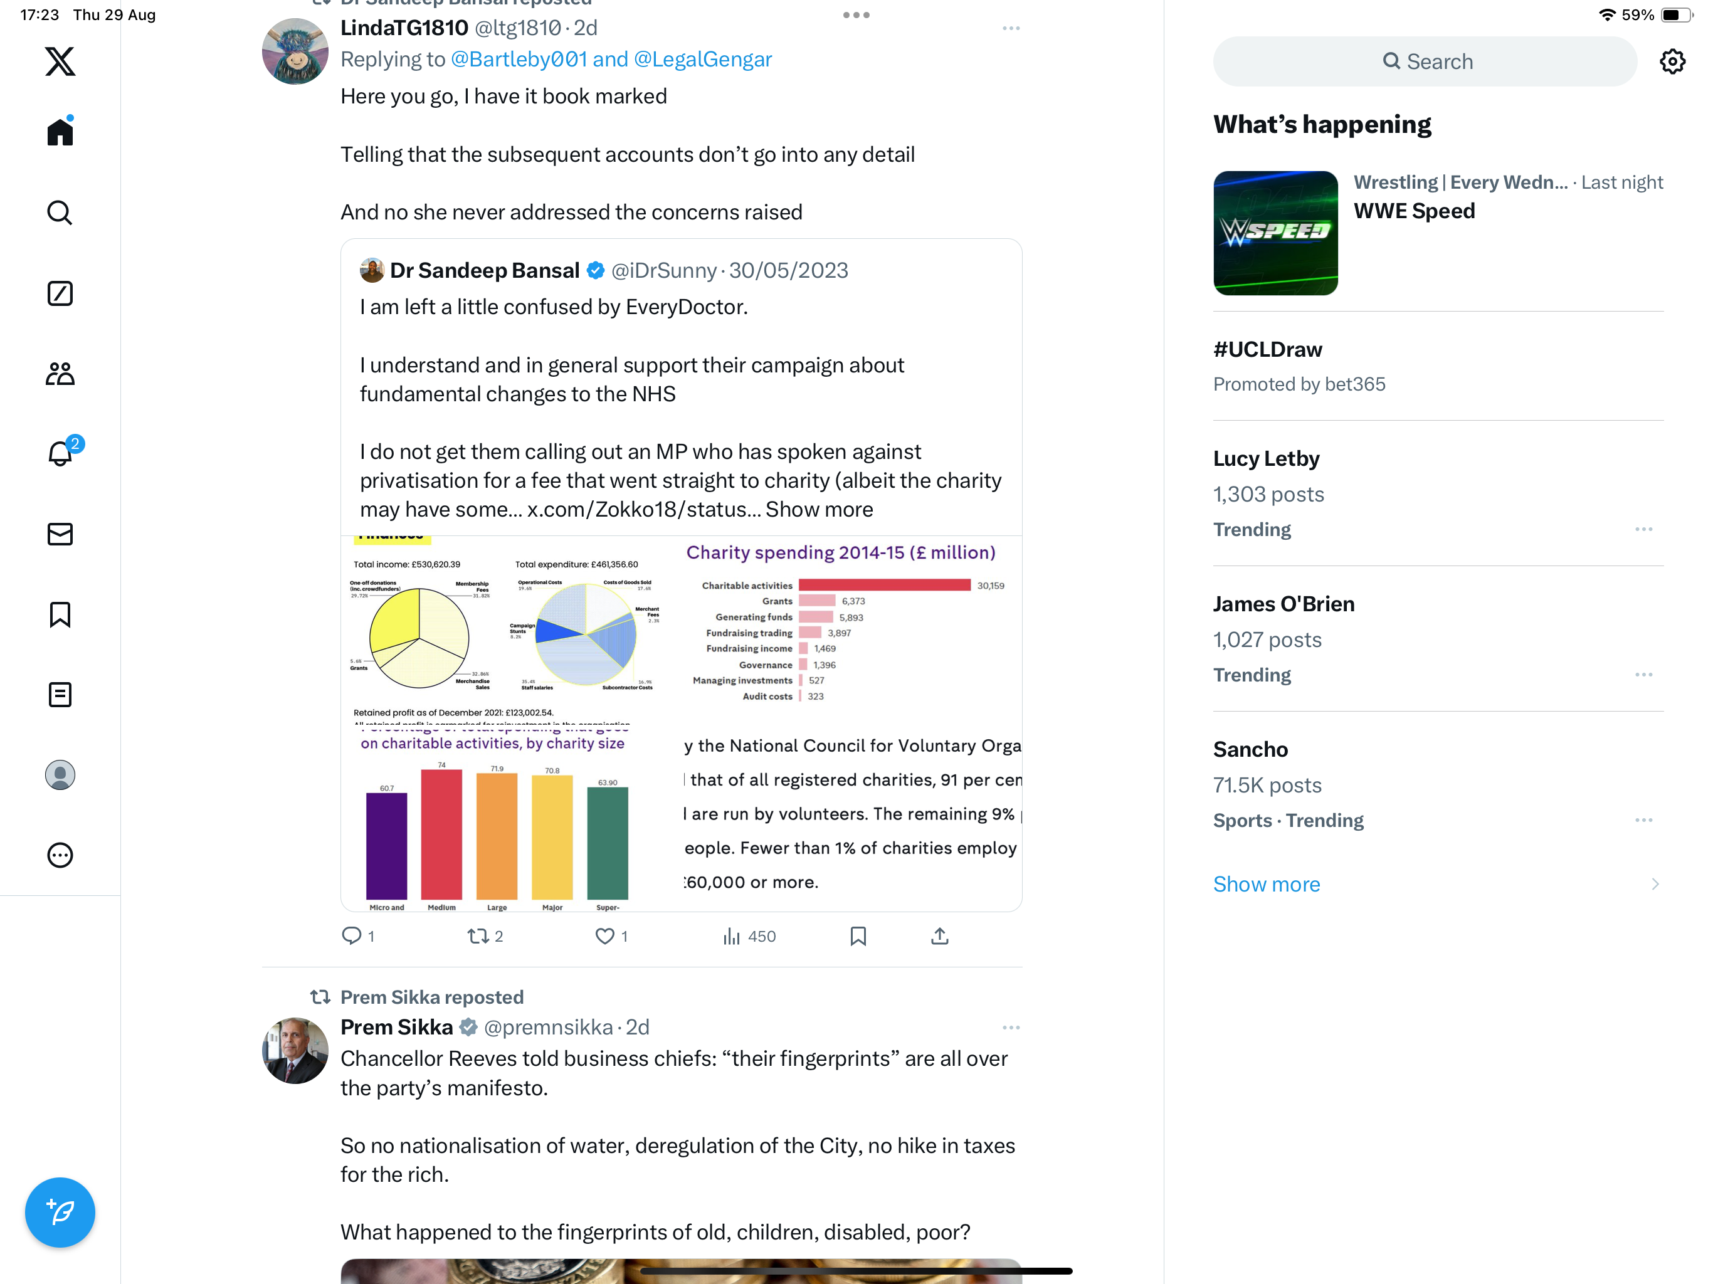Open the Grok slash icon
Screen dimensions: 1713x1284
pos(60,293)
